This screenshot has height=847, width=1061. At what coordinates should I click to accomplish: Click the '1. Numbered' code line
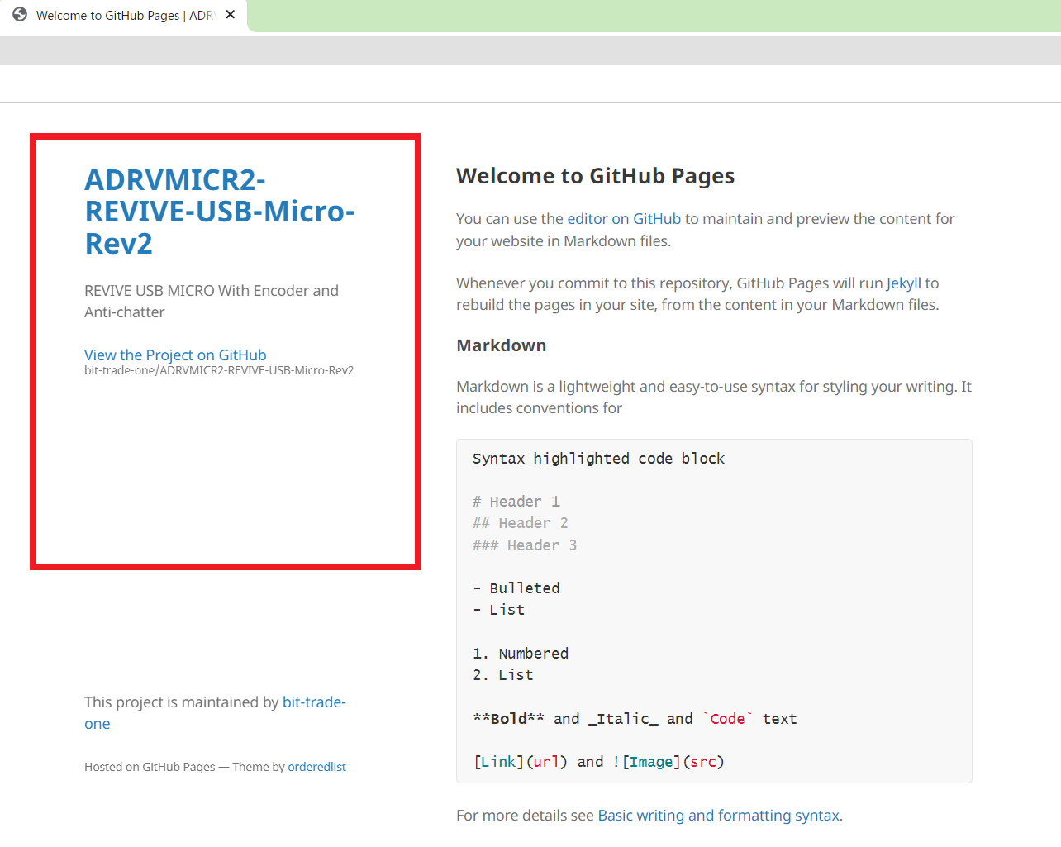point(521,654)
